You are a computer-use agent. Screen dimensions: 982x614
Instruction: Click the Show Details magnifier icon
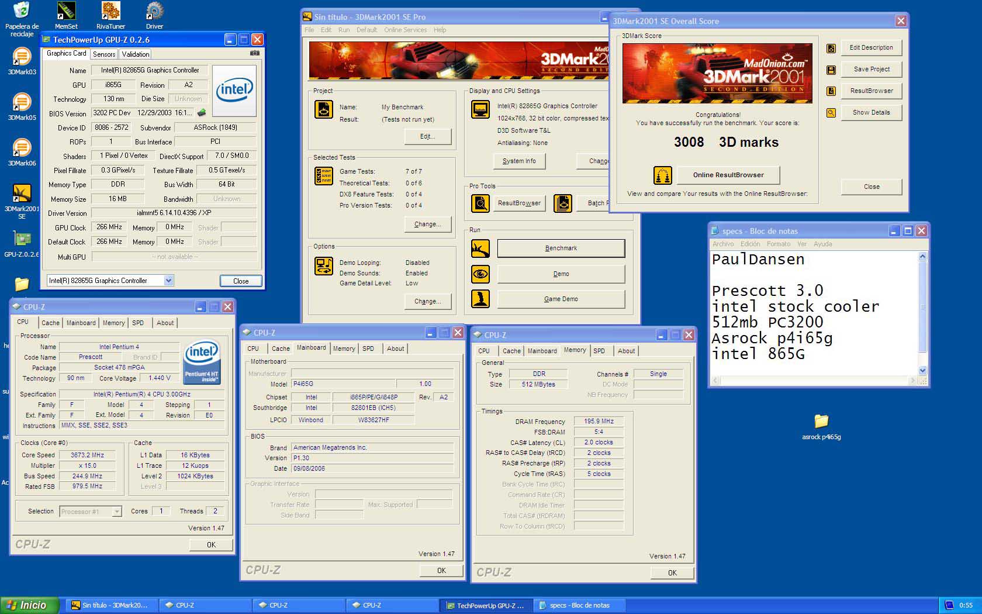coord(831,113)
